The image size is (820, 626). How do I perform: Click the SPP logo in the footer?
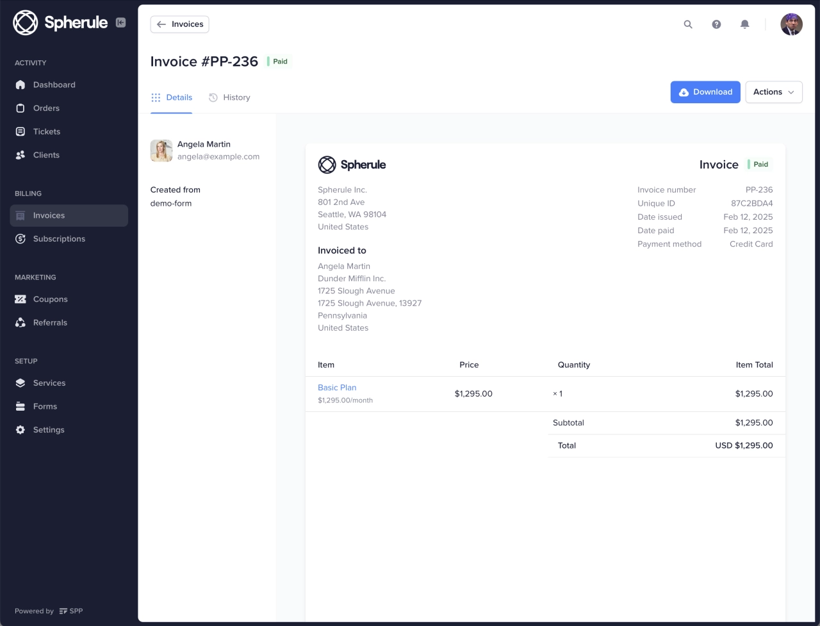(x=71, y=611)
